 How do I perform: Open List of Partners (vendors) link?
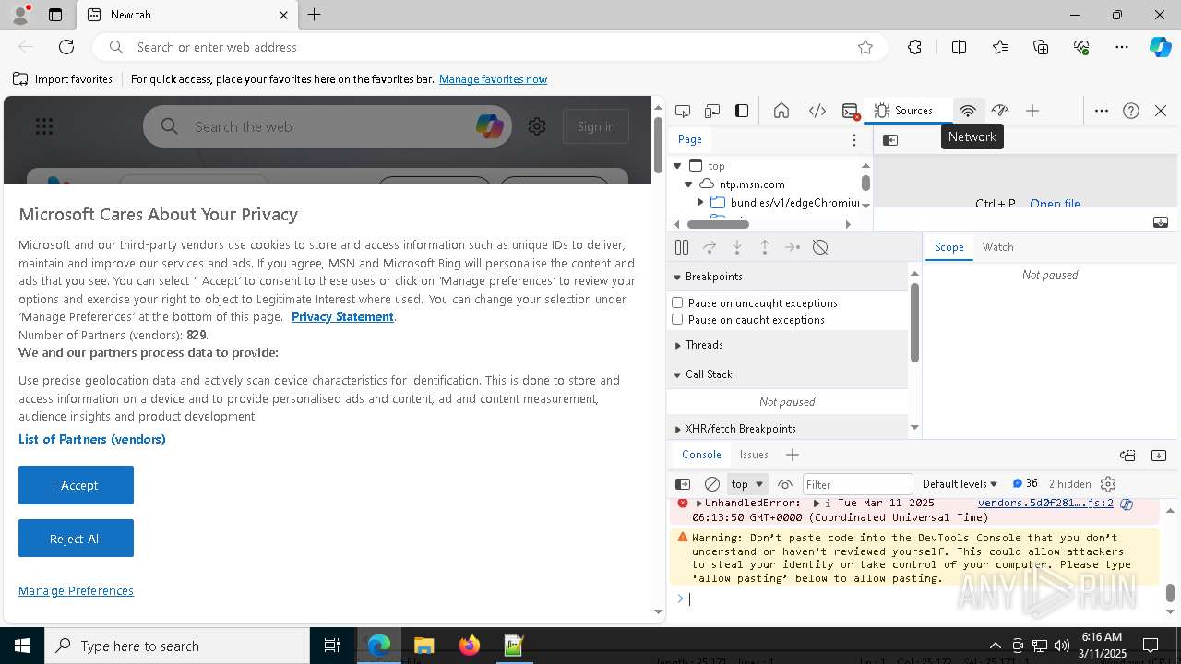[x=92, y=439]
